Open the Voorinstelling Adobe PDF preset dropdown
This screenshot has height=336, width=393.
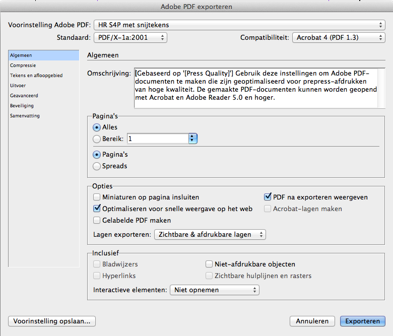point(239,25)
